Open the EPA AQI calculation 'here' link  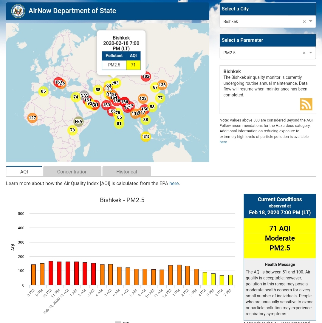174,183
